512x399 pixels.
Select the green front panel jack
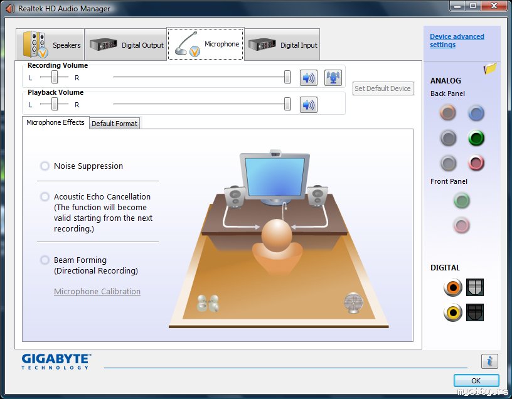462,201
